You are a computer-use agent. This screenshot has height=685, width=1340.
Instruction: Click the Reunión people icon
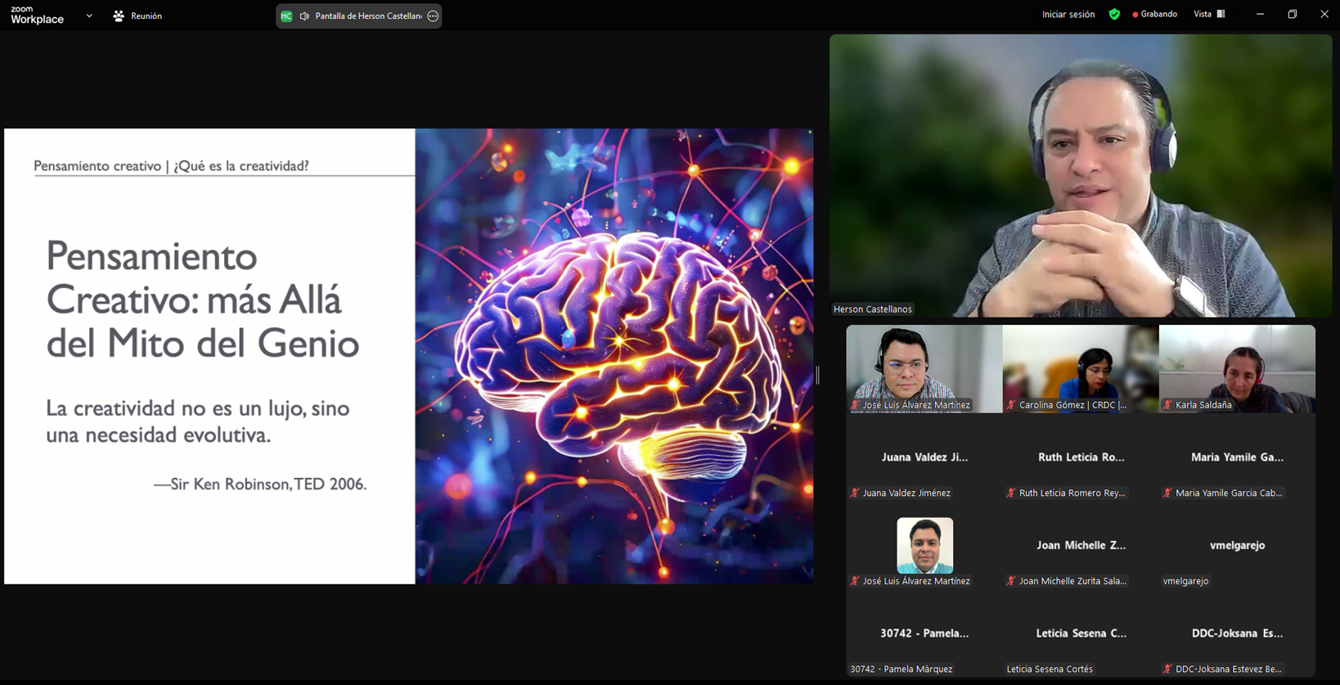[119, 16]
